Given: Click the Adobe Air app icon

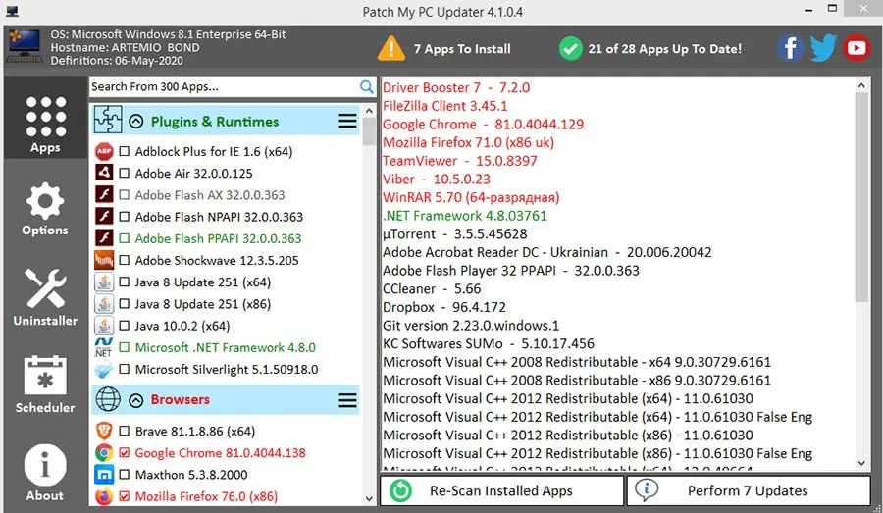Looking at the screenshot, I should (104, 173).
